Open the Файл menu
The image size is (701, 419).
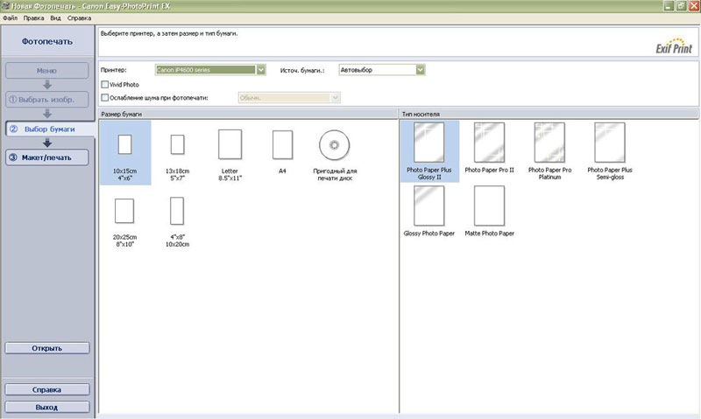tap(10, 18)
